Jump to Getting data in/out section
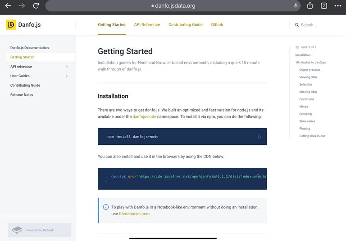The image size is (346, 241). click(312, 136)
